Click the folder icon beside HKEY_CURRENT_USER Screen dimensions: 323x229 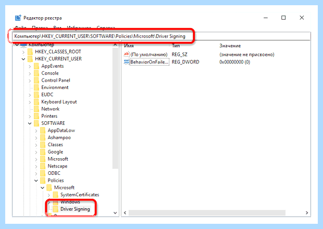pyautogui.click(x=30, y=59)
